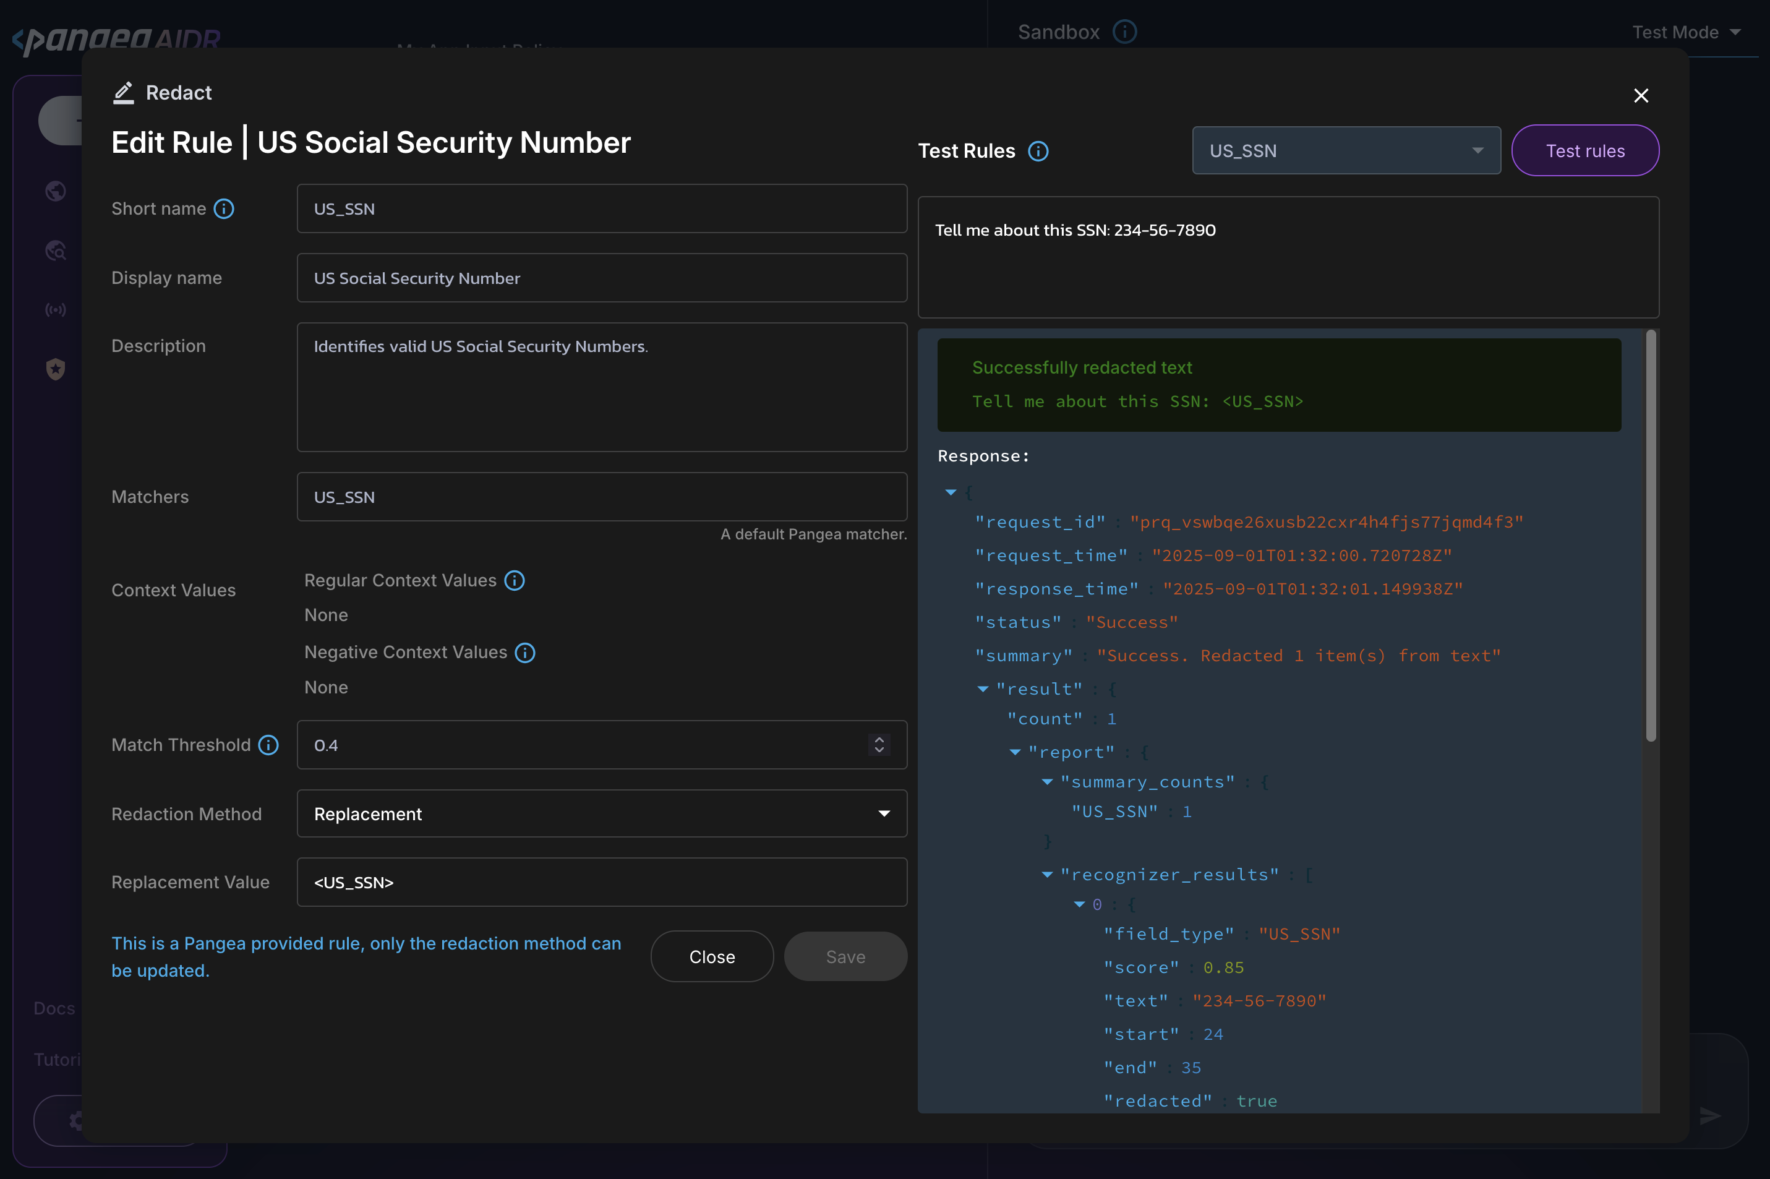The height and width of the screenshot is (1179, 1770).
Task: Click the "start" : 24 line
Action: [1163, 1035]
